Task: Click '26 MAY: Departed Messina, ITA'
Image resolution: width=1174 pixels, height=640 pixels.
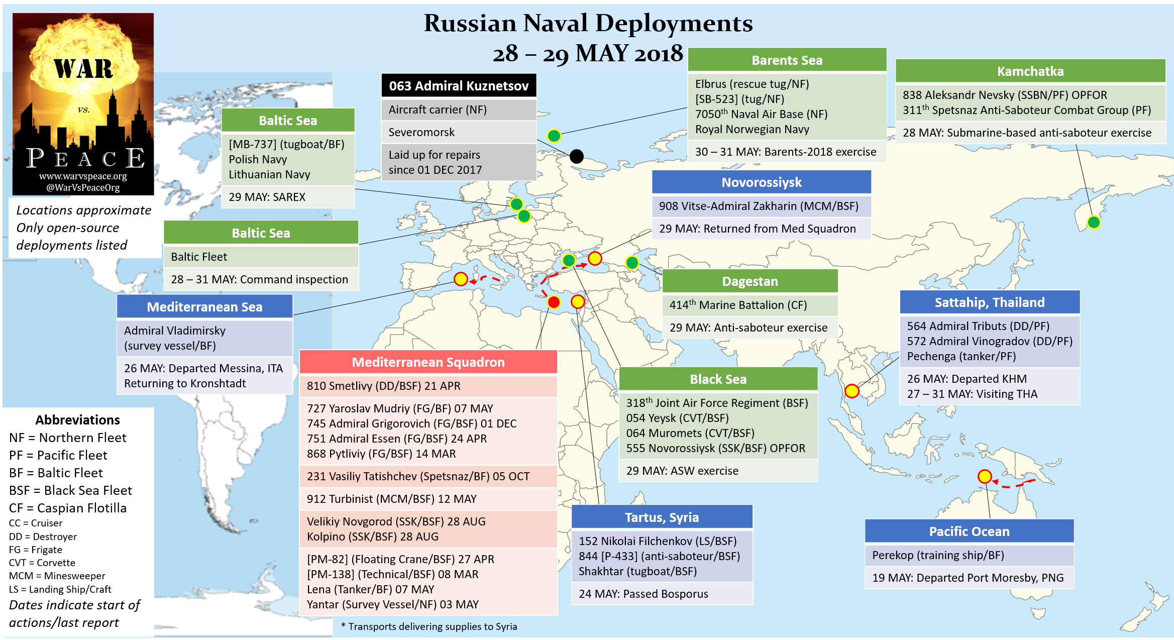Action: click(x=203, y=368)
